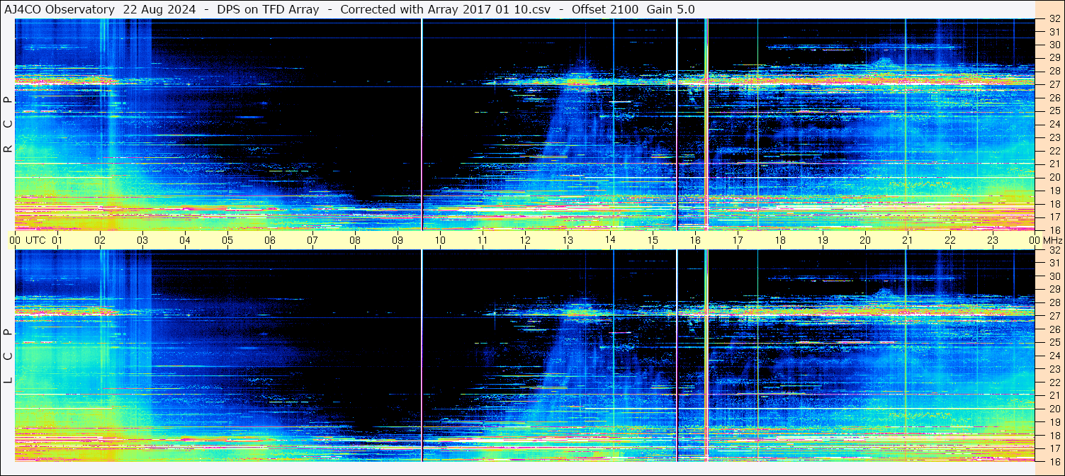The image size is (1065, 476).
Task: Pick hour 04 on the UTC time axis
Action: tap(185, 240)
